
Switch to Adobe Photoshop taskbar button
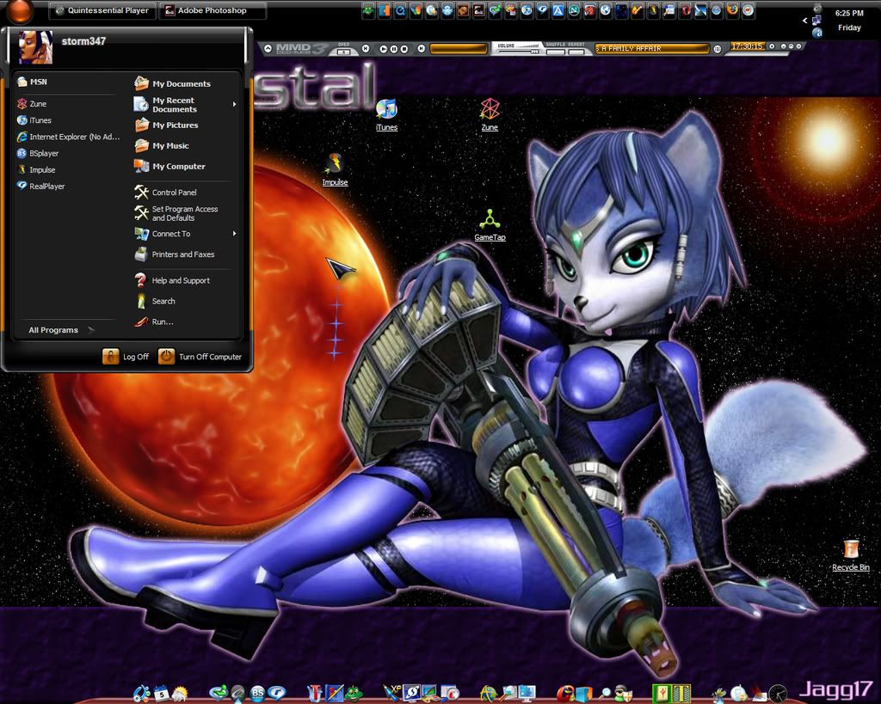click(213, 10)
